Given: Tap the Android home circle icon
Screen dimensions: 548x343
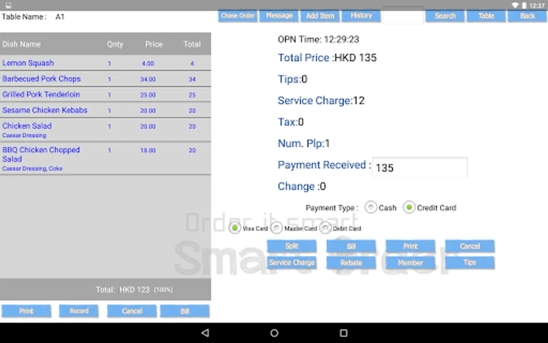Looking at the screenshot, I should point(274,333).
